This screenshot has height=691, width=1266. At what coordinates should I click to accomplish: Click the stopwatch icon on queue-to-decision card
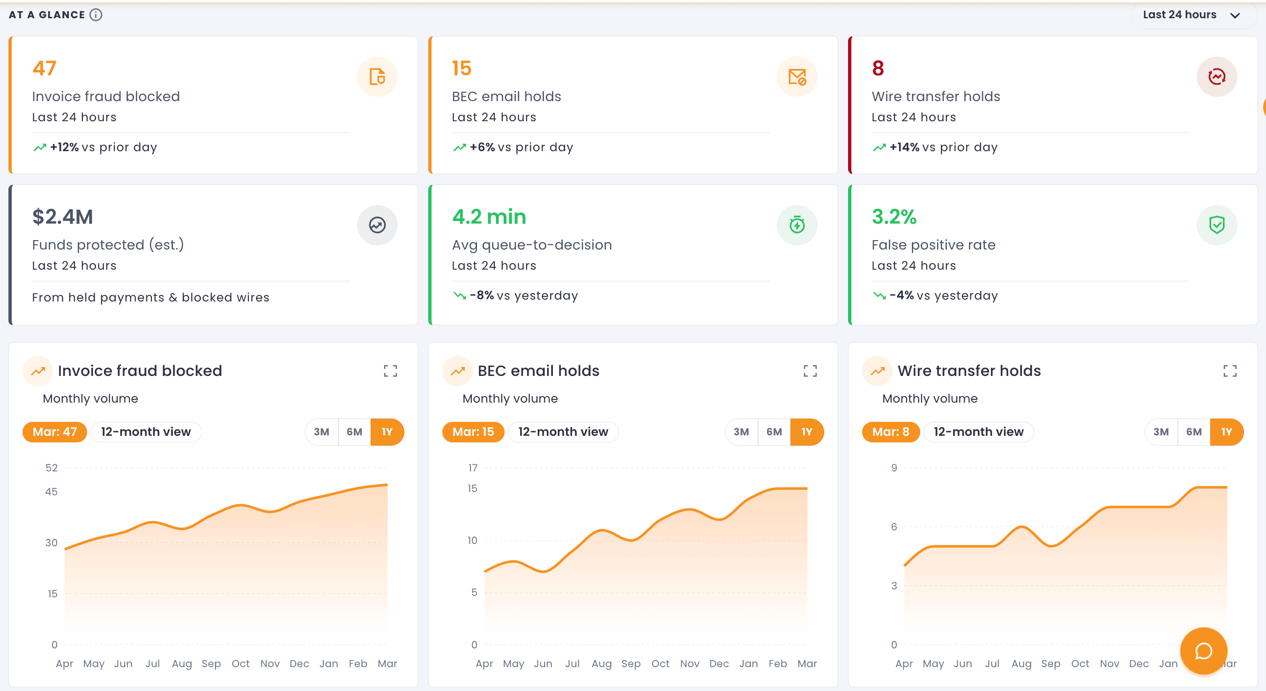tap(797, 225)
